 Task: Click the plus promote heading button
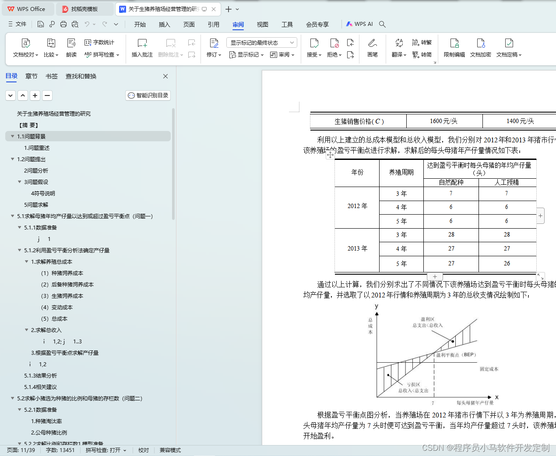(35, 95)
